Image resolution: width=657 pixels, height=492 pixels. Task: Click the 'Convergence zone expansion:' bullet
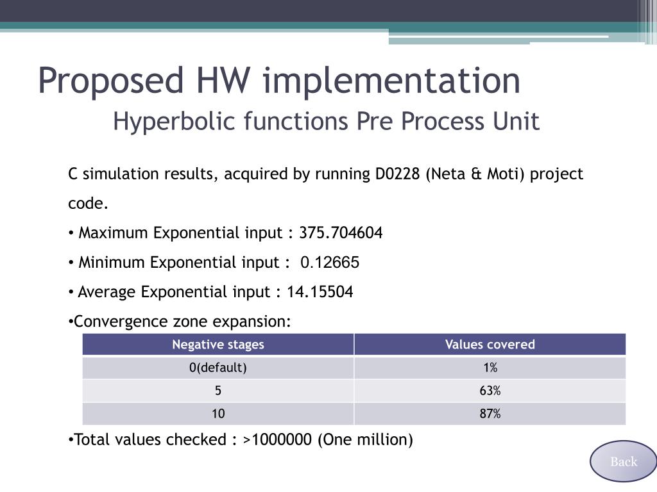(180, 322)
